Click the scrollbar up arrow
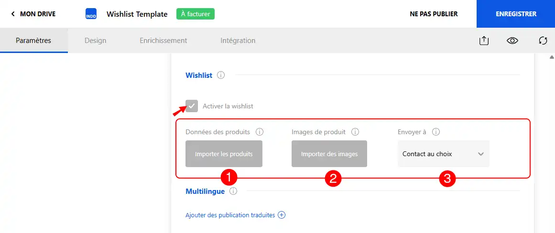The width and height of the screenshot is (555, 233). (552, 57)
